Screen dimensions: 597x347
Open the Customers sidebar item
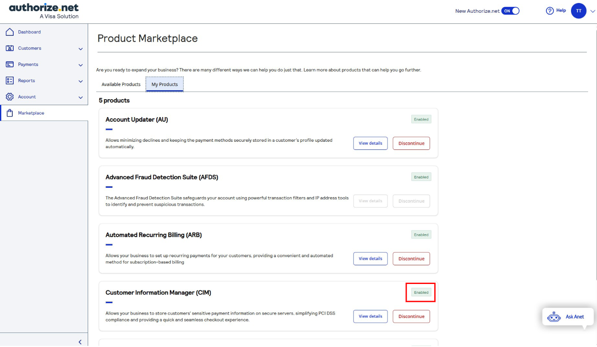[44, 48]
